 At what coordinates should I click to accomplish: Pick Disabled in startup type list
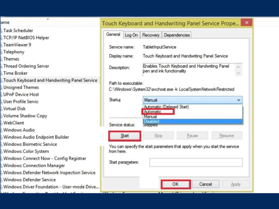point(152,122)
